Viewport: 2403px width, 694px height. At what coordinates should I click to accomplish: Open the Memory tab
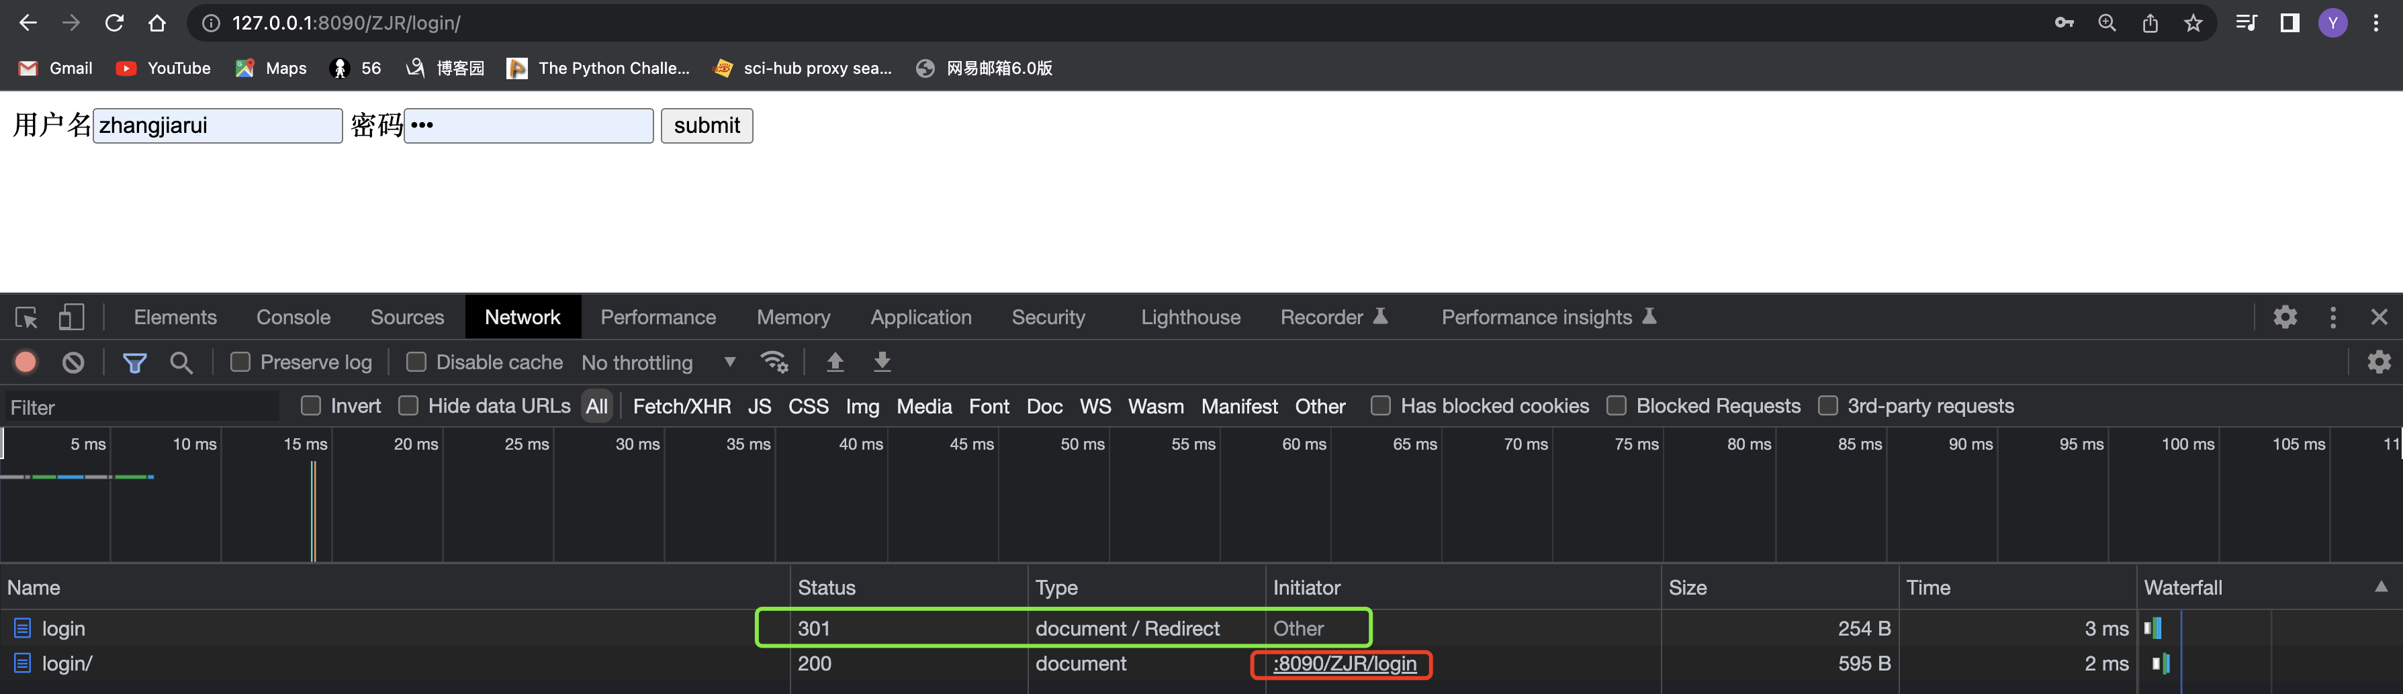tap(793, 317)
